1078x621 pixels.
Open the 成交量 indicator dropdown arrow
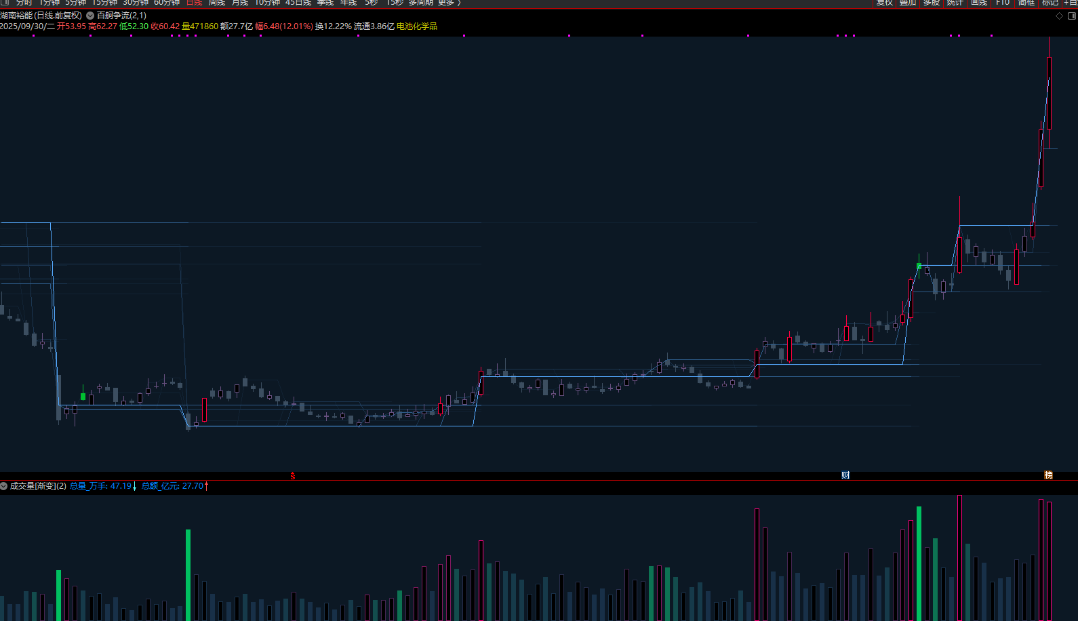pos(4,486)
